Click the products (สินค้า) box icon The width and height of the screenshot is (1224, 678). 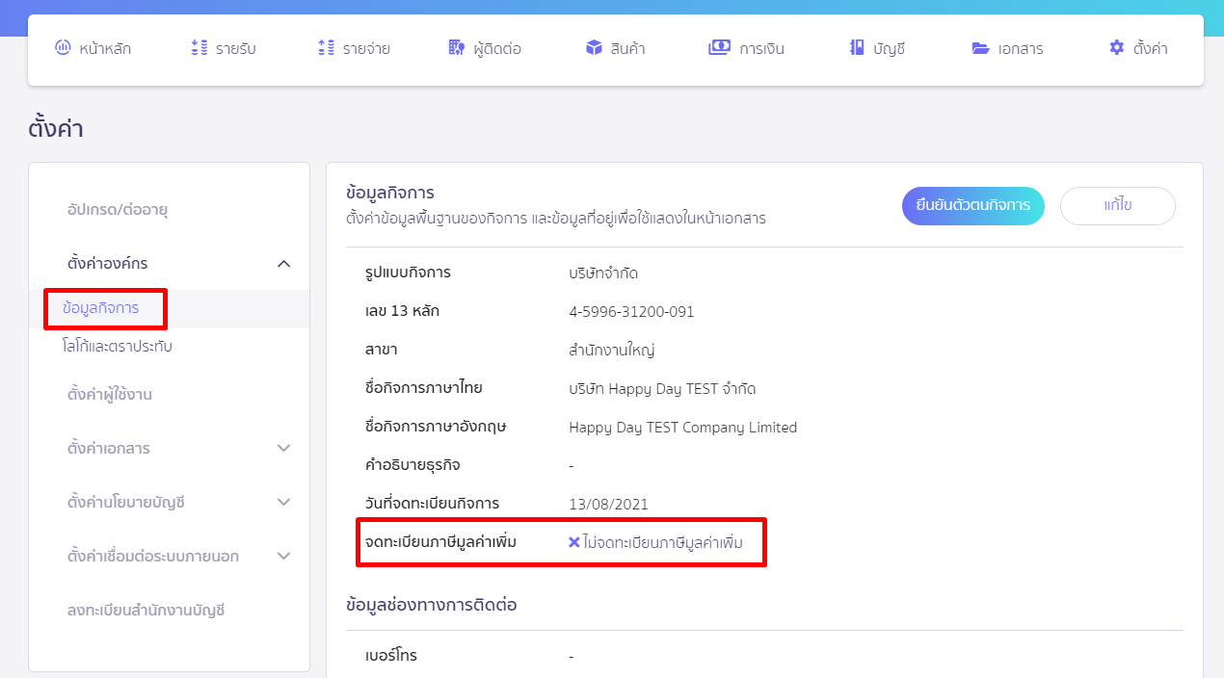[x=594, y=48]
